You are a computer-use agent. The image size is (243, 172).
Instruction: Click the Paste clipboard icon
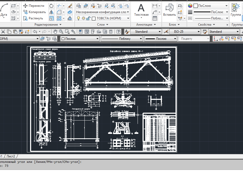[15, 32]
